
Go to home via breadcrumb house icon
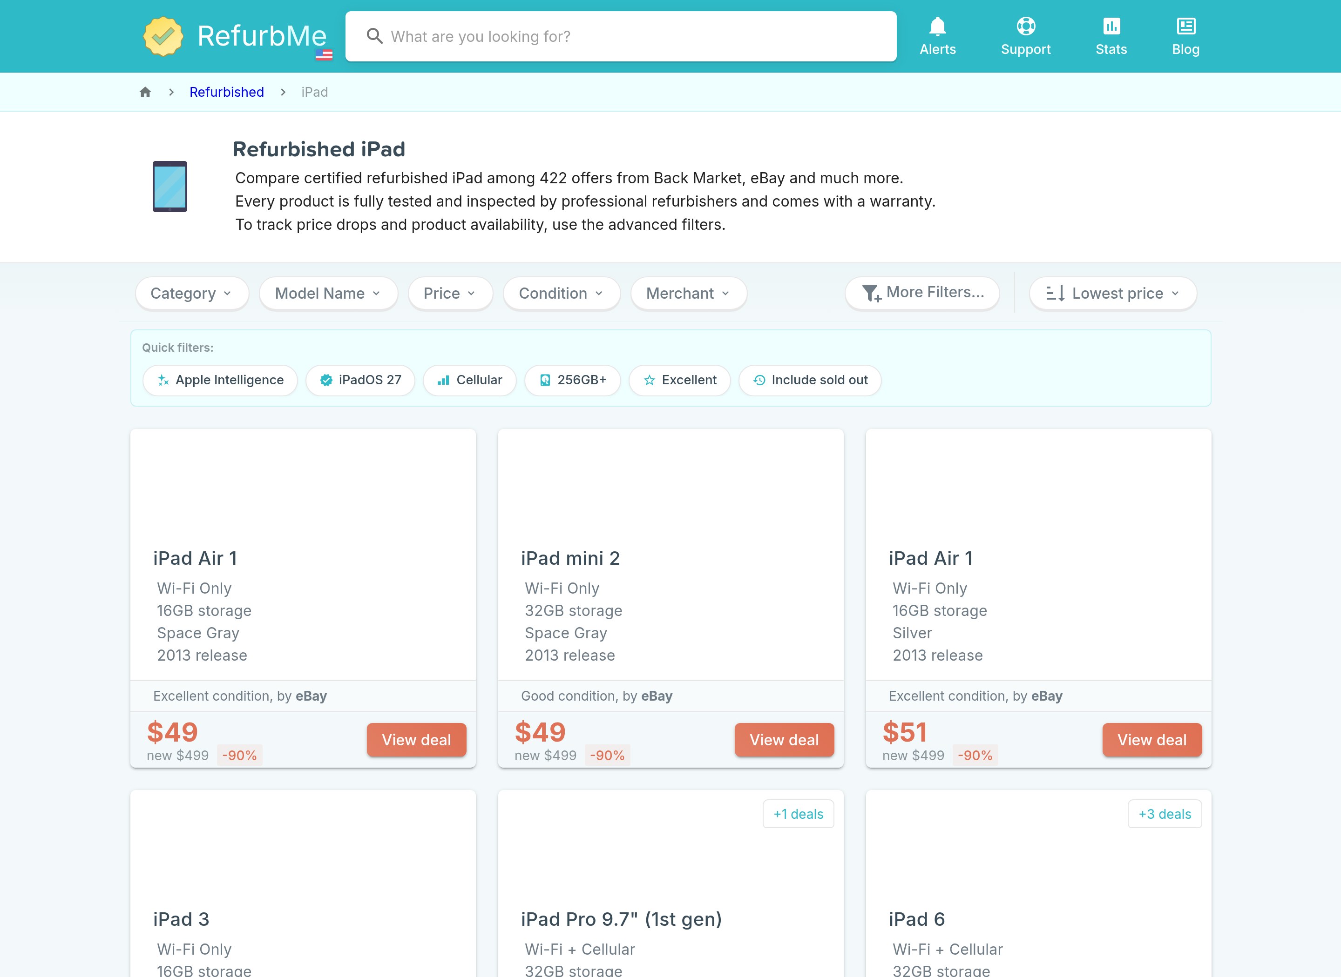145,92
